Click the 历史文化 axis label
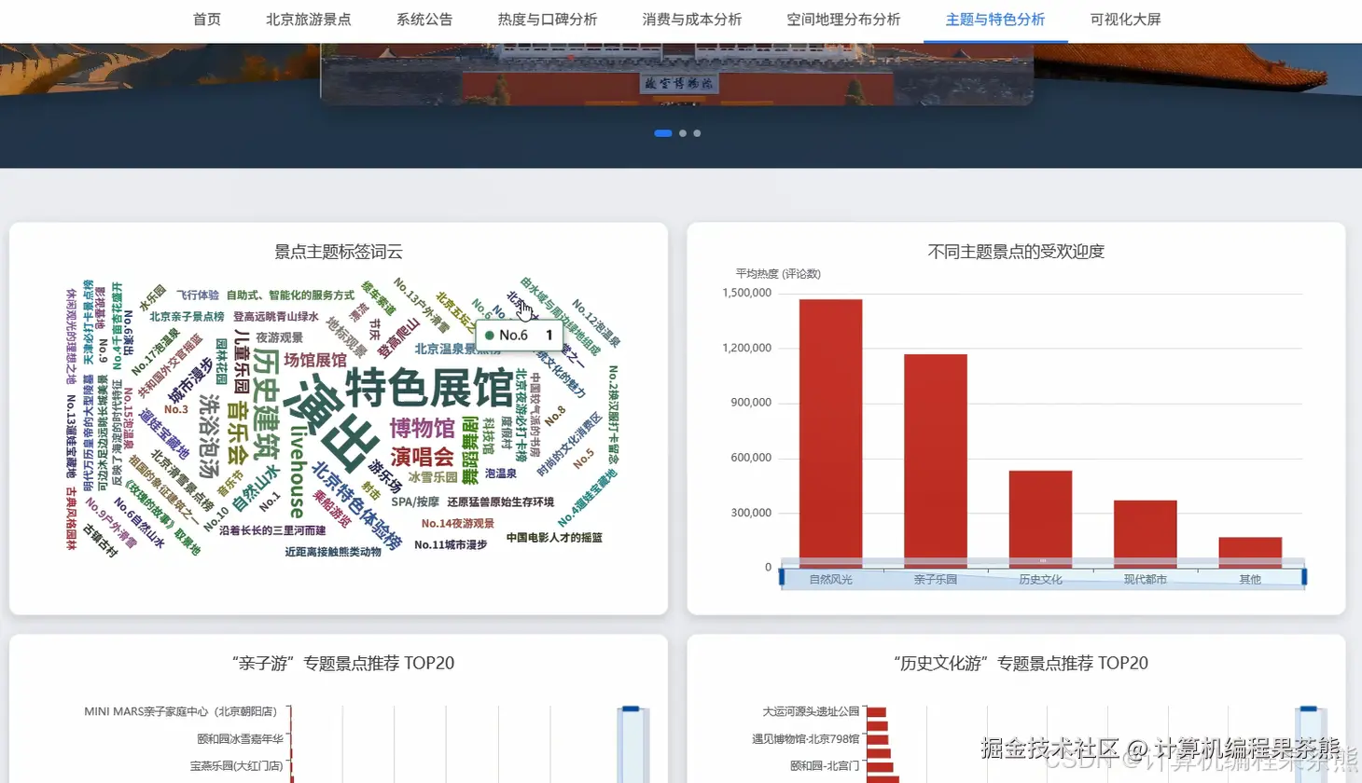 1042,578
